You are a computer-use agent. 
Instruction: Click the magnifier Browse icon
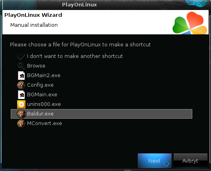click(x=21, y=66)
